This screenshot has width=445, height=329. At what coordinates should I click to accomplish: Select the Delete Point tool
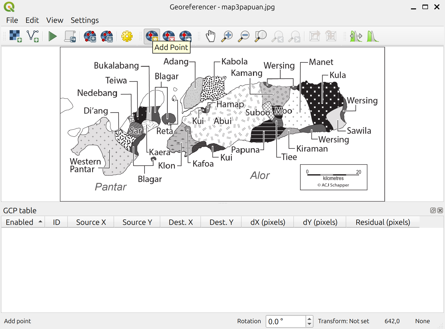point(169,36)
